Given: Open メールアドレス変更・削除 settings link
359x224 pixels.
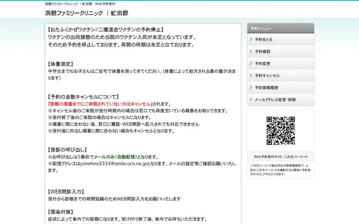Looking at the screenshot, I should (x=275, y=100).
